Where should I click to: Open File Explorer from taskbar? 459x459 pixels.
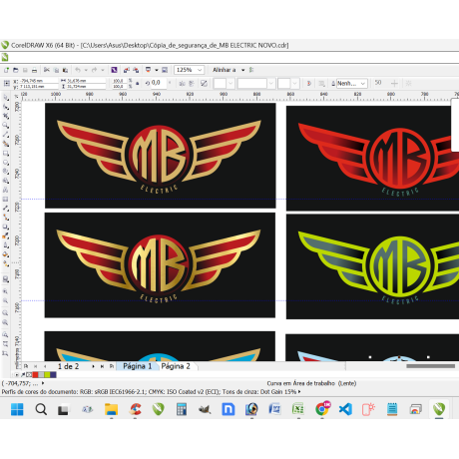pos(112,409)
